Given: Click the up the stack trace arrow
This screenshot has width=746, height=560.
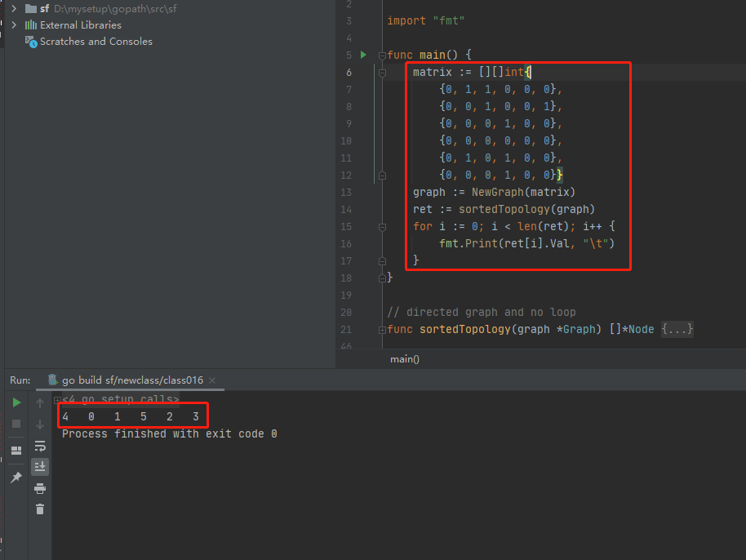Looking at the screenshot, I should 40,403.
